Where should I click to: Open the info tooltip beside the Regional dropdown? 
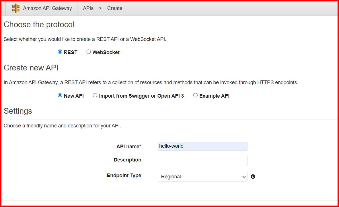point(253,177)
